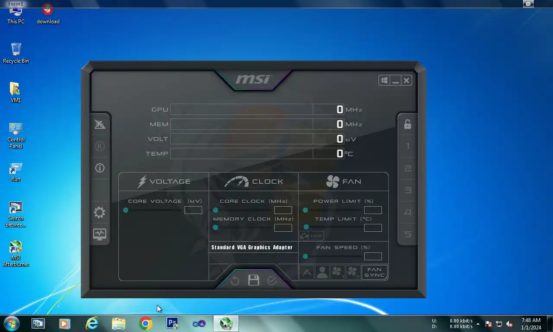Open the Windows Start button
Screen dimensions: 553x332
pos(11,323)
